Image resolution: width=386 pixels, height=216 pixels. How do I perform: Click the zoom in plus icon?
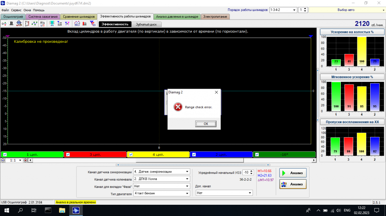(x=25, y=160)
